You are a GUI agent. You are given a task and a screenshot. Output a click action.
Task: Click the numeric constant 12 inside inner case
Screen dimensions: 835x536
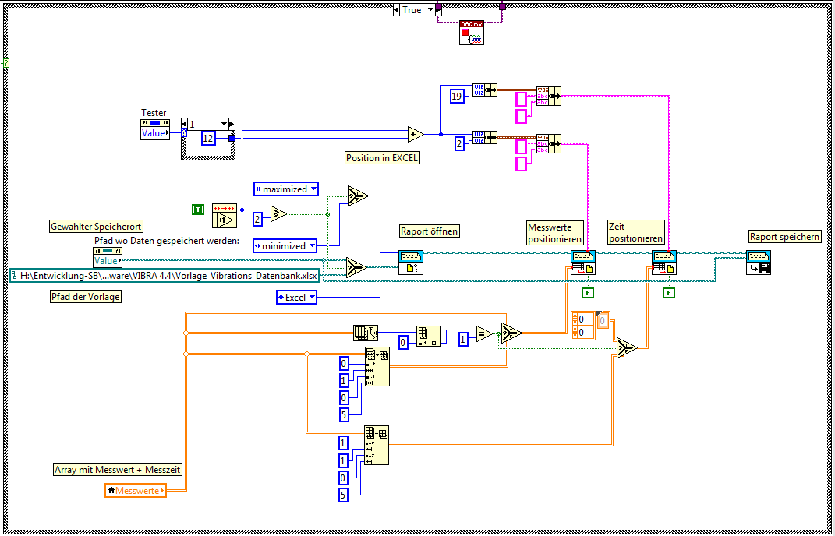click(208, 139)
